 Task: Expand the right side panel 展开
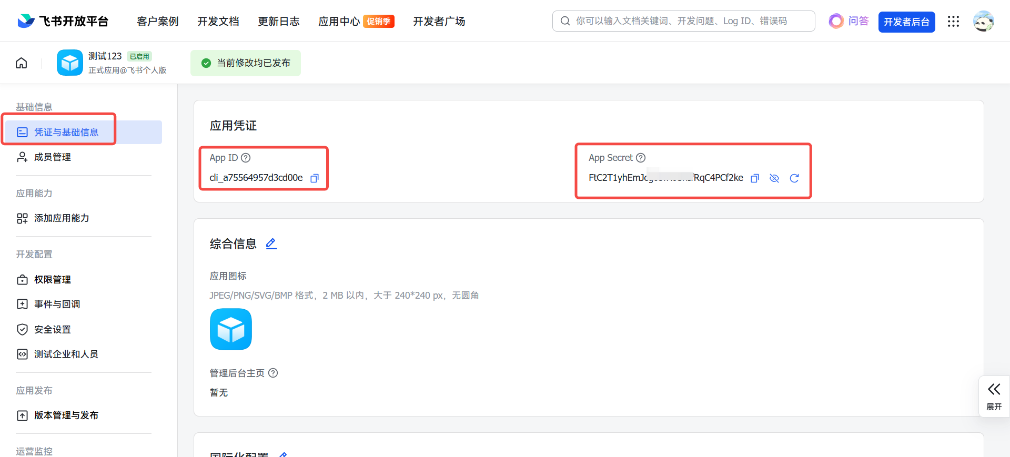point(994,397)
